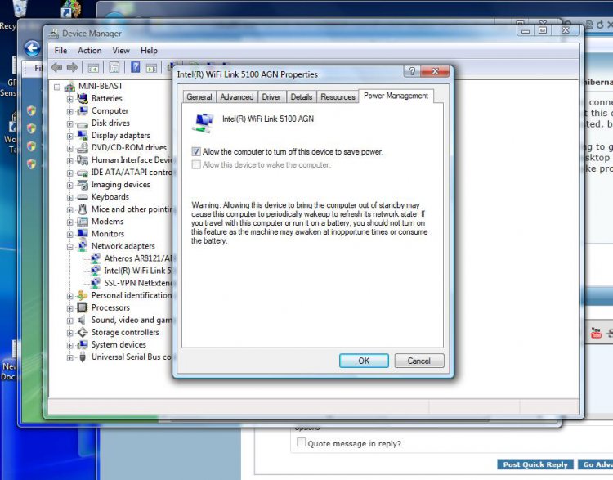613x480 pixels.
Task: Click OK in the Properties dialog
Action: [x=364, y=361]
